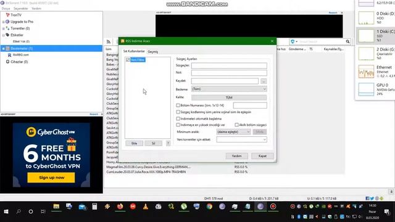395x222 pixels.
Task: Click the Kaynaklar/Eş column header
Action: pyautogui.click(x=333, y=49)
